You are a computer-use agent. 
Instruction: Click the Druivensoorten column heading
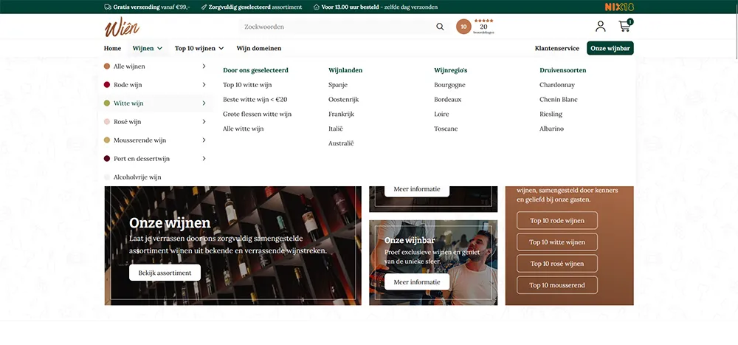[563, 70]
